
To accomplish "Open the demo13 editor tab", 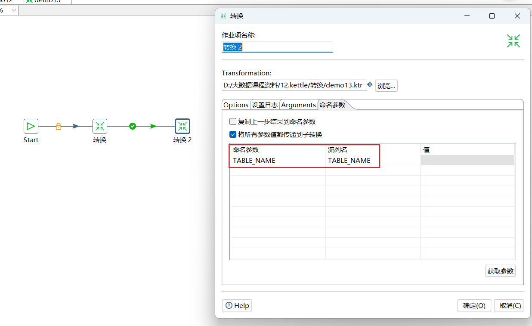I will click(47, 1).
